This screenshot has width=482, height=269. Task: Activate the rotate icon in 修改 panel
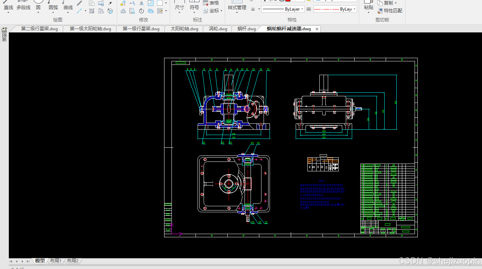tap(141, 11)
